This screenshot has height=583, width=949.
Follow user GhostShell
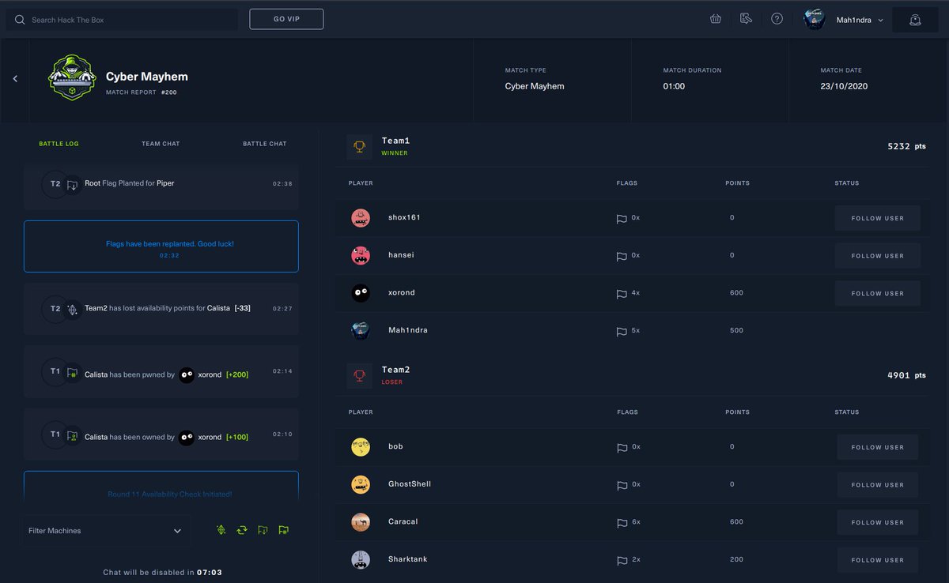(x=878, y=485)
